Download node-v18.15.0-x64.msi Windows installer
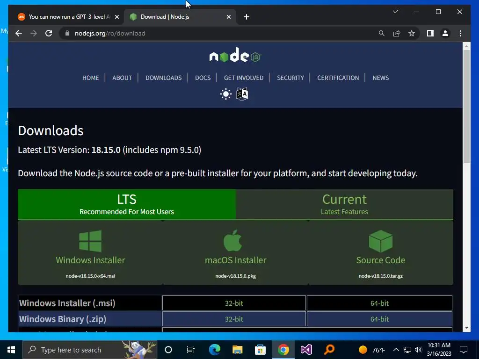The height and width of the screenshot is (359, 479). [90, 276]
